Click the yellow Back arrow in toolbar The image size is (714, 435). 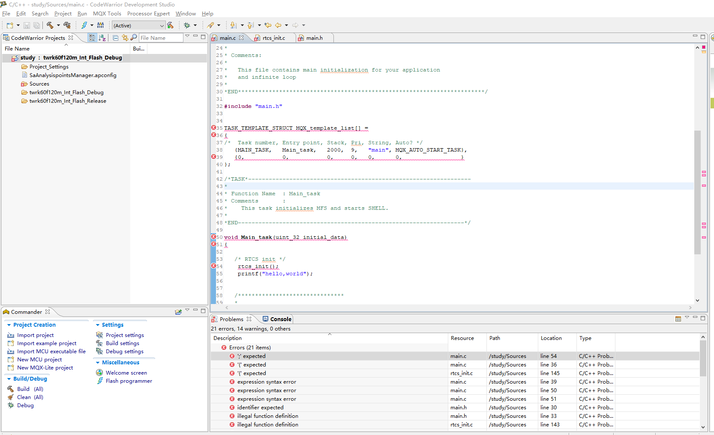pyautogui.click(x=278, y=25)
